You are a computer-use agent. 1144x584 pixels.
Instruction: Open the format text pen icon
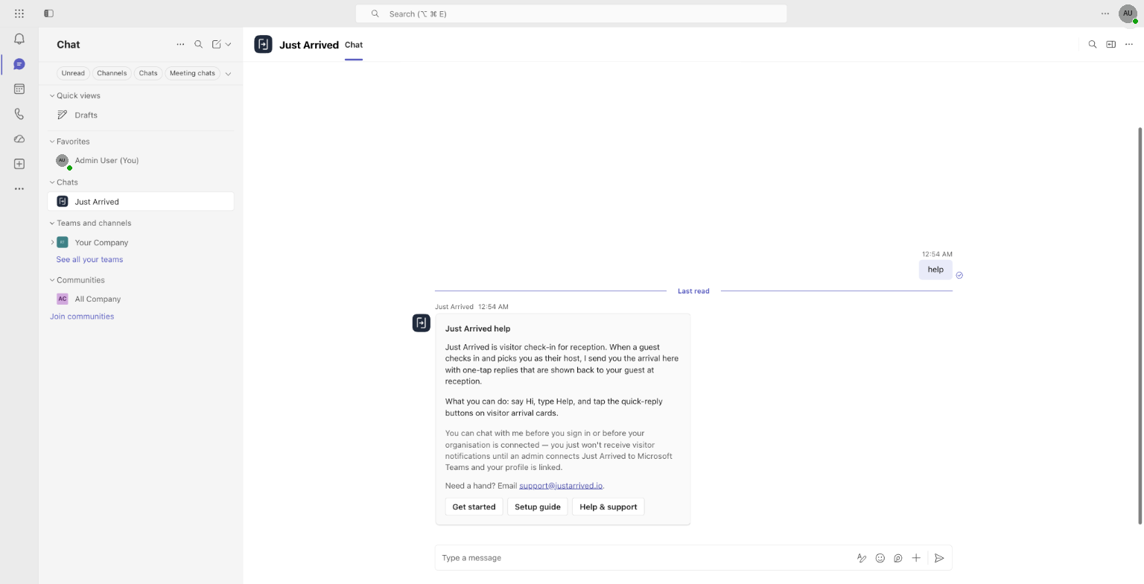coord(862,558)
